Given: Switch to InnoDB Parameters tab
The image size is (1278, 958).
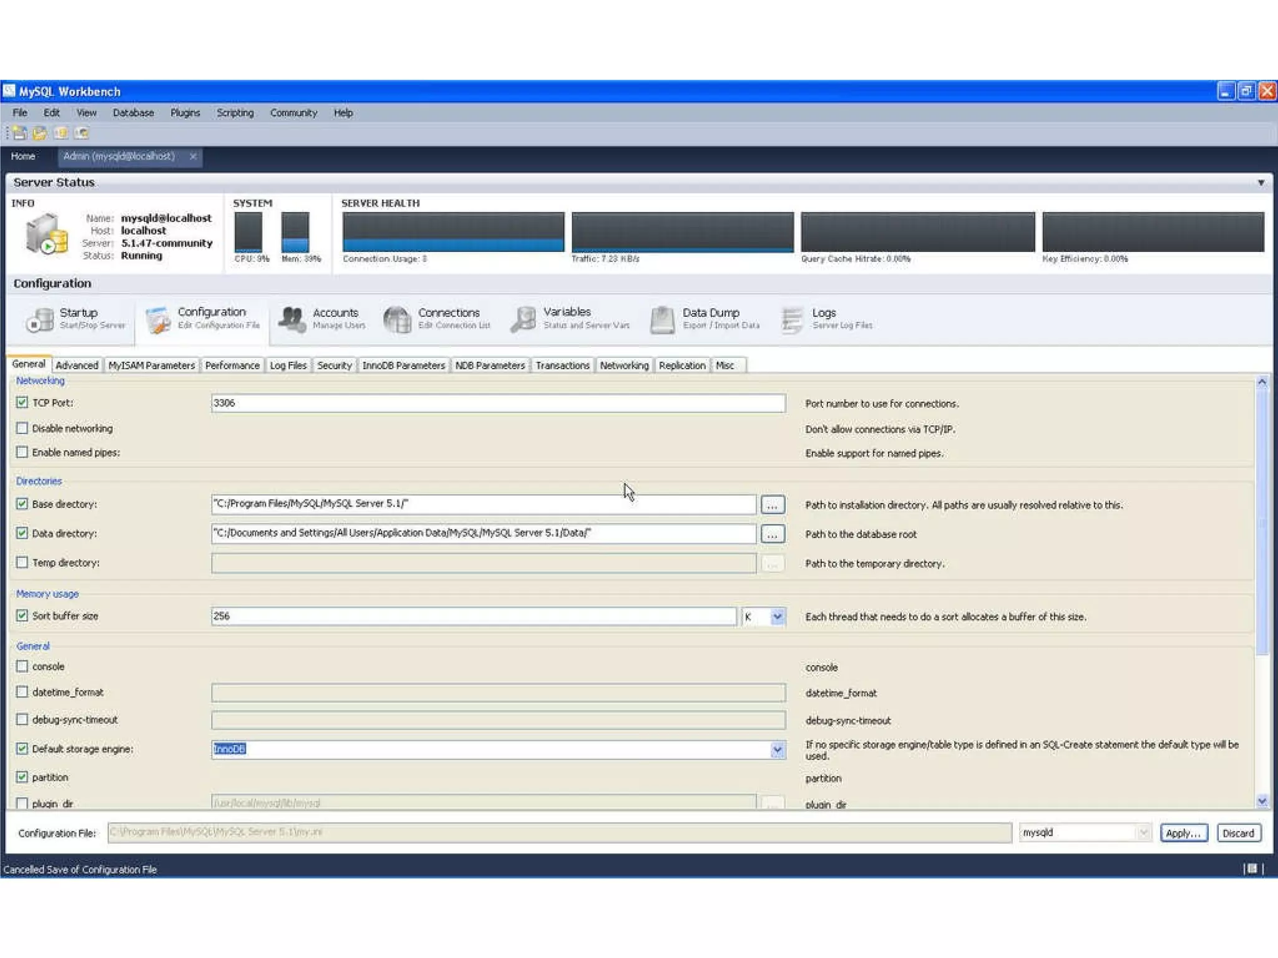Looking at the screenshot, I should coord(403,365).
